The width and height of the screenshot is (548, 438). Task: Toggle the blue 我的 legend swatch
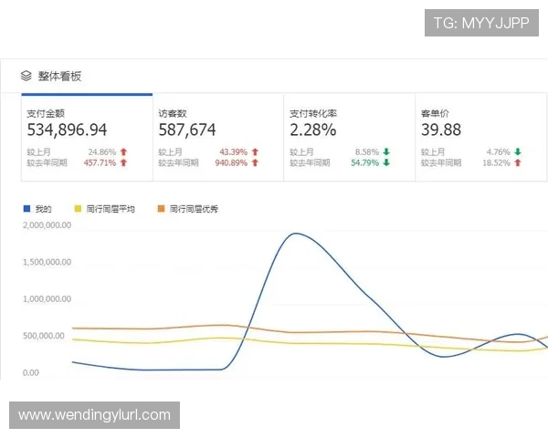point(26,209)
